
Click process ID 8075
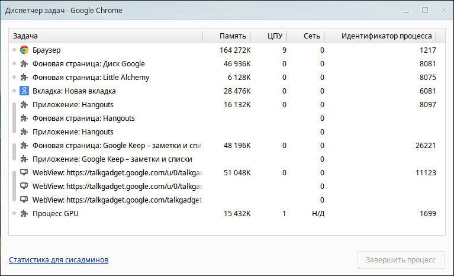427,78
